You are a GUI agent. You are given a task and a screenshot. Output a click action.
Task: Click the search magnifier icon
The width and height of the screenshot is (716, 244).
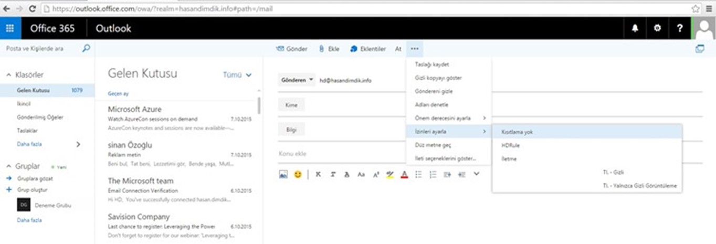[x=86, y=48]
